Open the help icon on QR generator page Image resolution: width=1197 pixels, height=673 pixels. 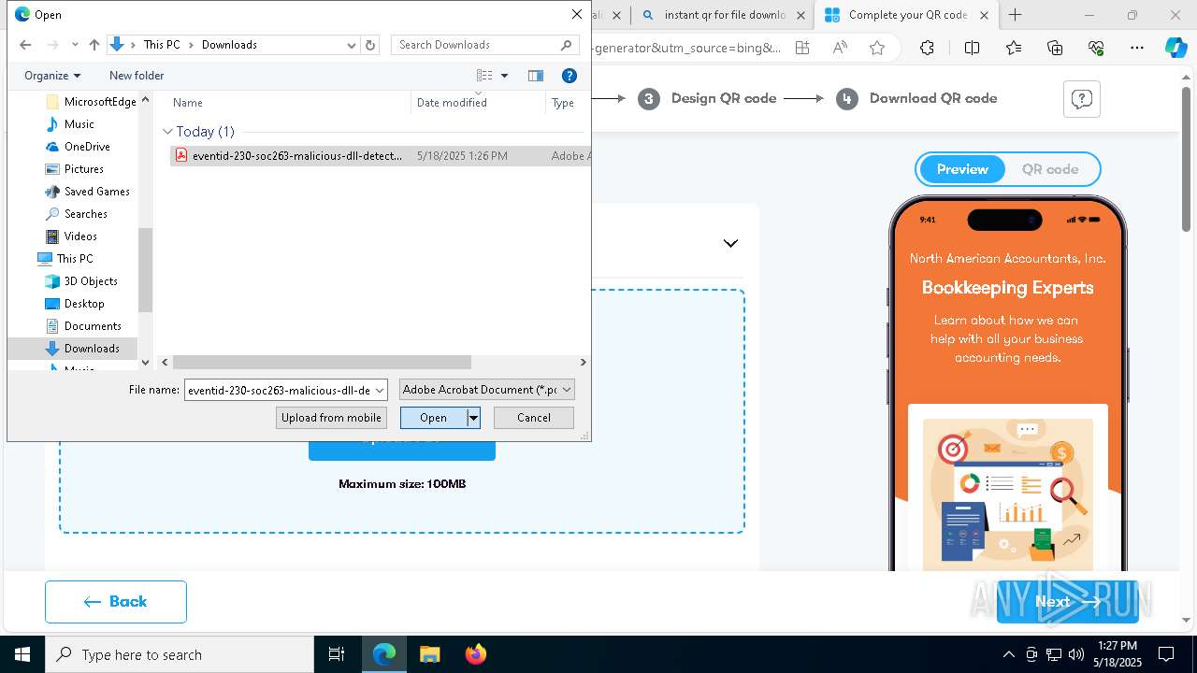1082,99
